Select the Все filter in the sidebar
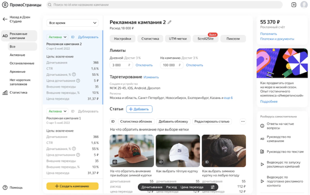310x195 pixels. (x=22, y=46)
